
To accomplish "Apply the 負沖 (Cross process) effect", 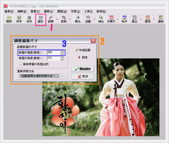I will (124, 19).
